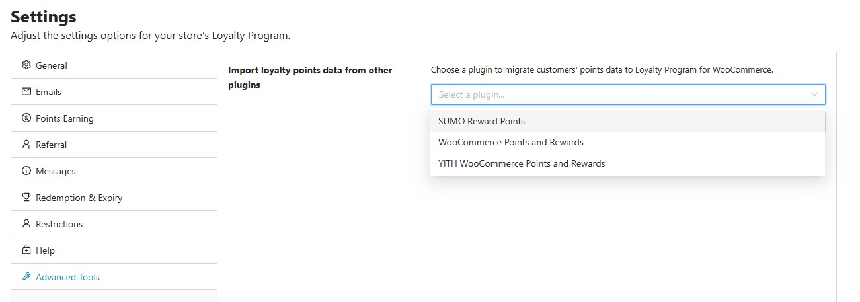The height and width of the screenshot is (302, 860).
Task: Click the Help first-aid icon
Action: [26, 250]
